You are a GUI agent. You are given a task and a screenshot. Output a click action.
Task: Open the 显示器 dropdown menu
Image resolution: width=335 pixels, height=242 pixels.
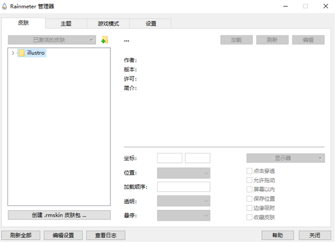coord(285,158)
